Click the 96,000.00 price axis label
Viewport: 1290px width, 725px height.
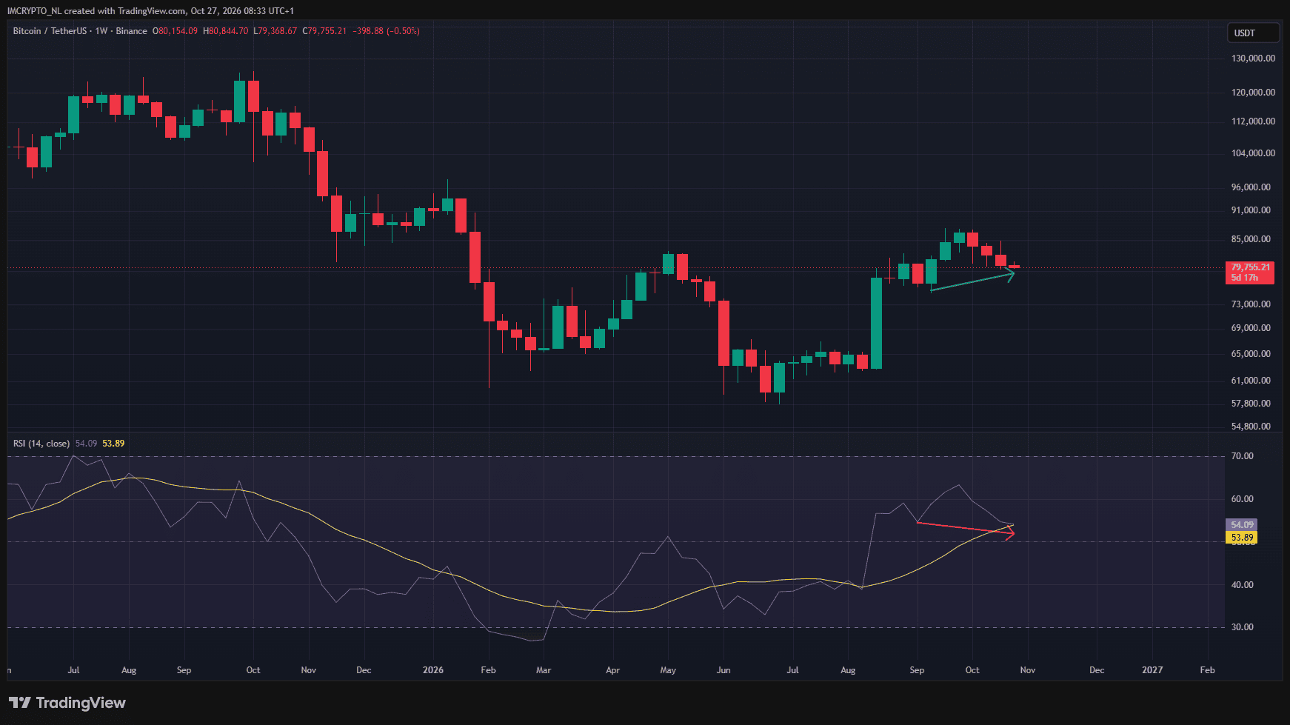point(1251,187)
